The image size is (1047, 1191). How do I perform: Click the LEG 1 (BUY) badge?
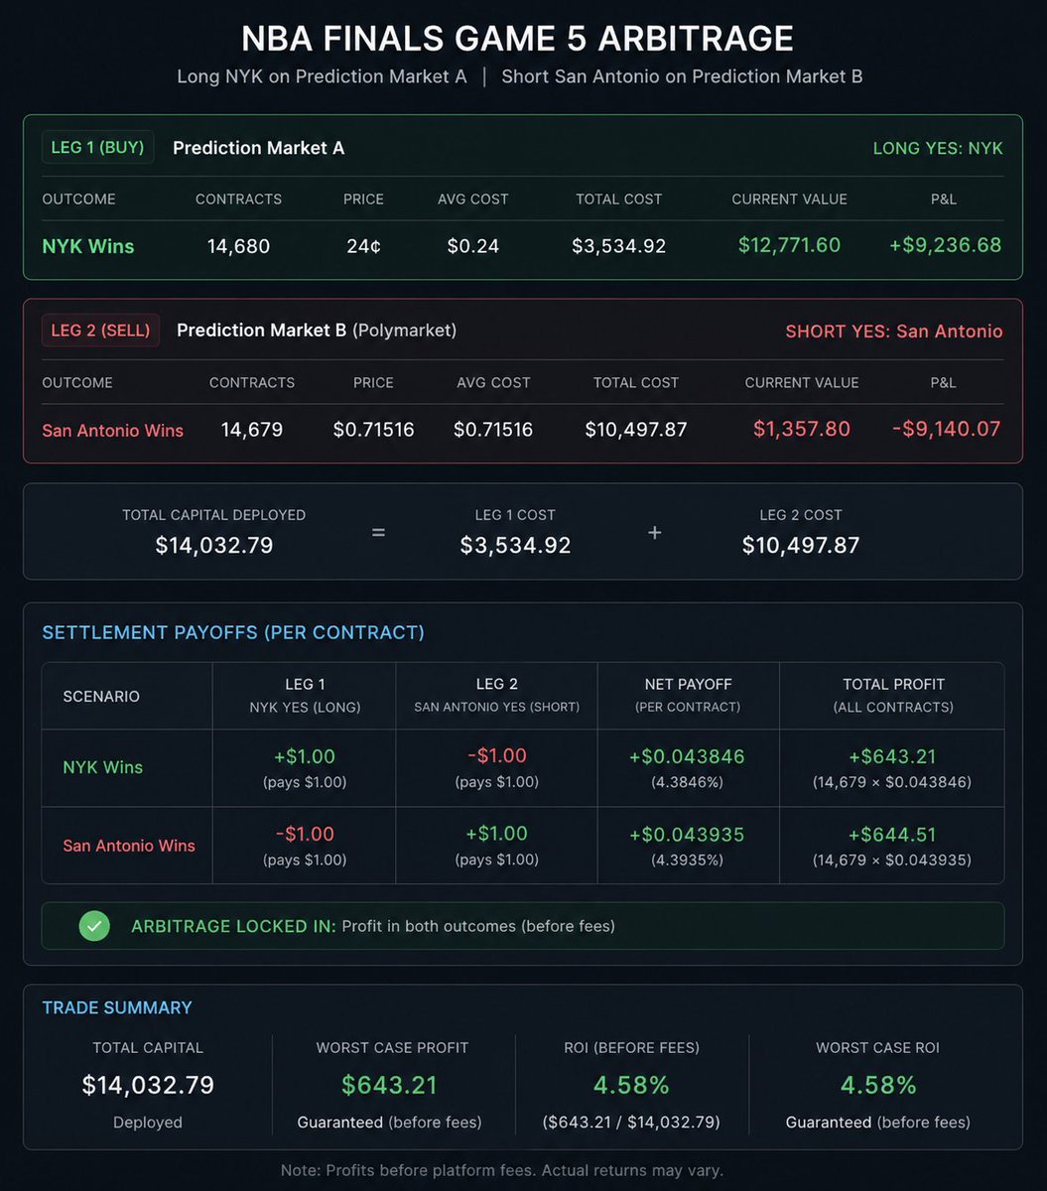coord(97,148)
